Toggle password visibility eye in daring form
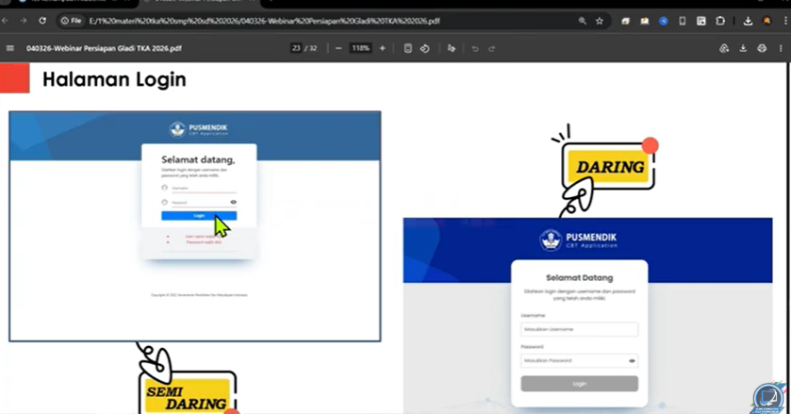This screenshot has width=791, height=414. (632, 361)
